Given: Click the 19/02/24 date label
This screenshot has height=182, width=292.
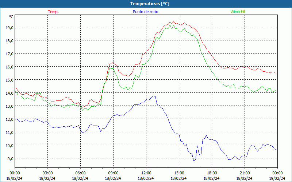Looking at the screenshot, I should coord(277,178).
